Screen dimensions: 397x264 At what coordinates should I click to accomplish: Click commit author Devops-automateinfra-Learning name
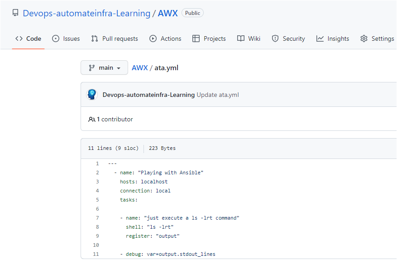148,95
